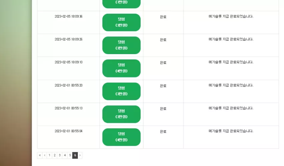Go to previous page arrow
Viewport: 284px width, 166px height.
click(44, 155)
